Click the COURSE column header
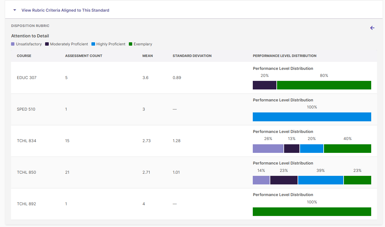Image resolution: width=385 pixels, height=227 pixels. pyautogui.click(x=24, y=56)
